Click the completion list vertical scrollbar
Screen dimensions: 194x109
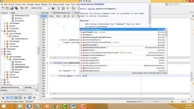click(166, 50)
